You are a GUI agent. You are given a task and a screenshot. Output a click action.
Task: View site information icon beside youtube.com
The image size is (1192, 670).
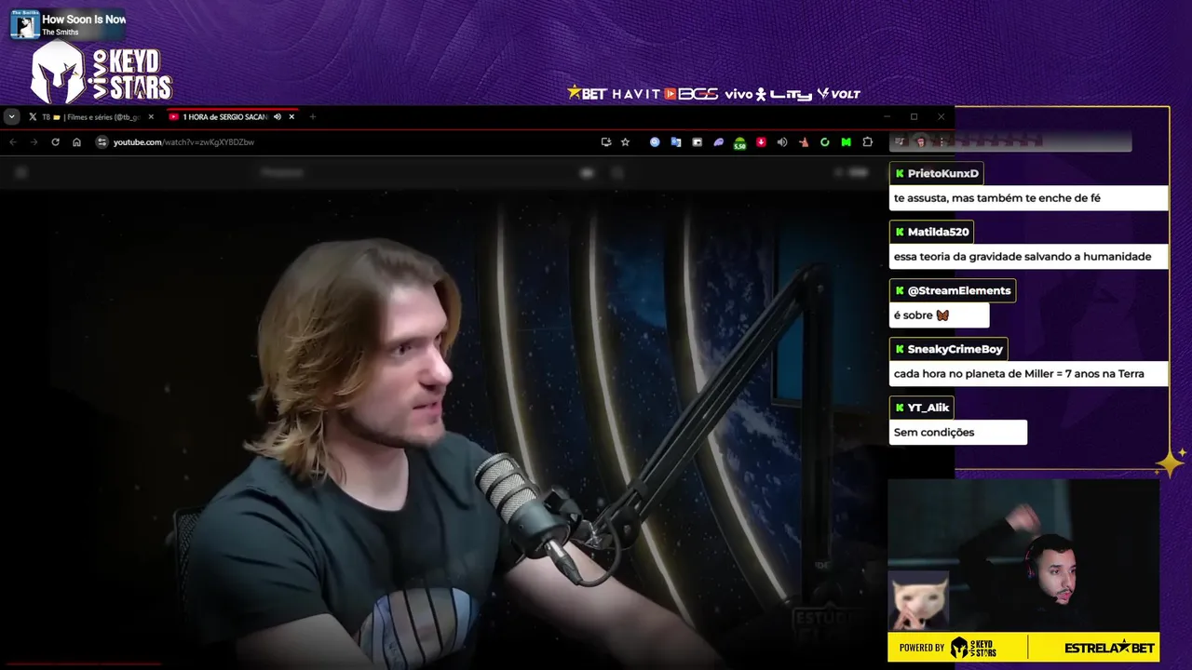tap(102, 142)
